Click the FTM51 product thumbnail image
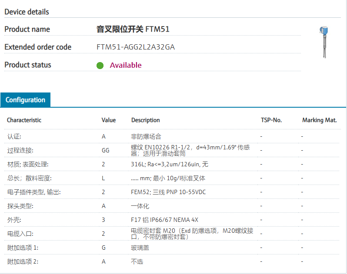Image resolution: width=347 pixels, height=274 pixels. coord(324,42)
